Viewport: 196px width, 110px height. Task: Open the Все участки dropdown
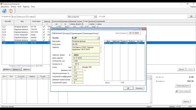tap(95, 17)
